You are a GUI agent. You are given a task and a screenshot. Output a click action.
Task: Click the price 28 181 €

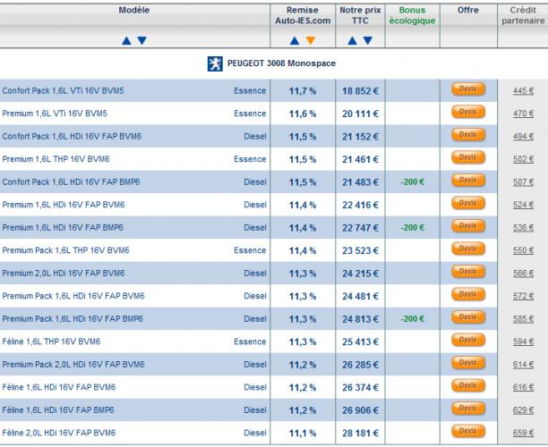point(360,434)
